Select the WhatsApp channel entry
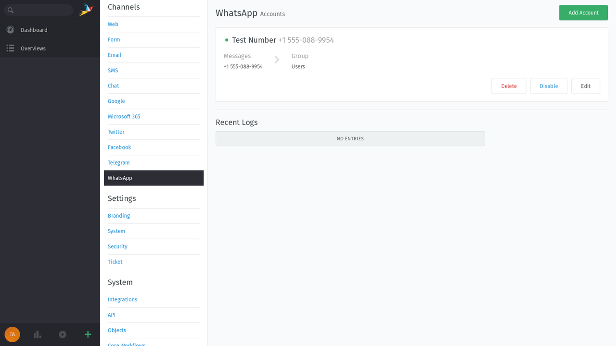The image size is (616, 346). [x=119, y=178]
